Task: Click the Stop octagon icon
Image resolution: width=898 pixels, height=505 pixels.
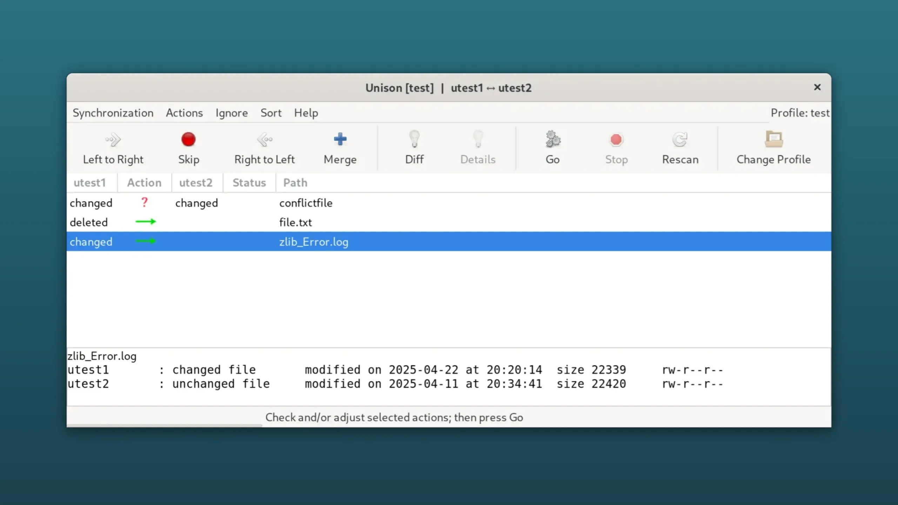Action: (x=616, y=140)
